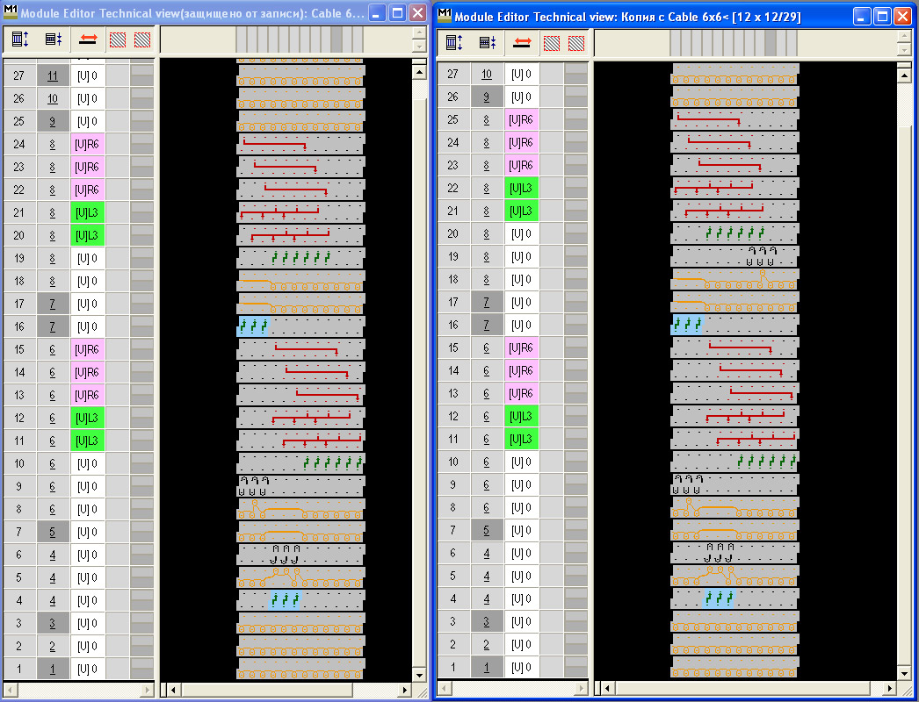Click underlined cycle number 10 in row 27 of the Копия window
Screen dimensions: 919x702
point(487,75)
